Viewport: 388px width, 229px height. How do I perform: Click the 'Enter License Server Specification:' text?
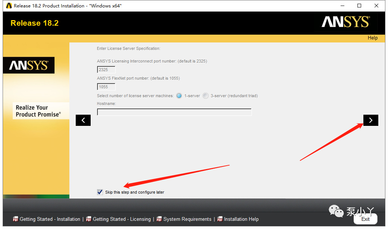129,48
